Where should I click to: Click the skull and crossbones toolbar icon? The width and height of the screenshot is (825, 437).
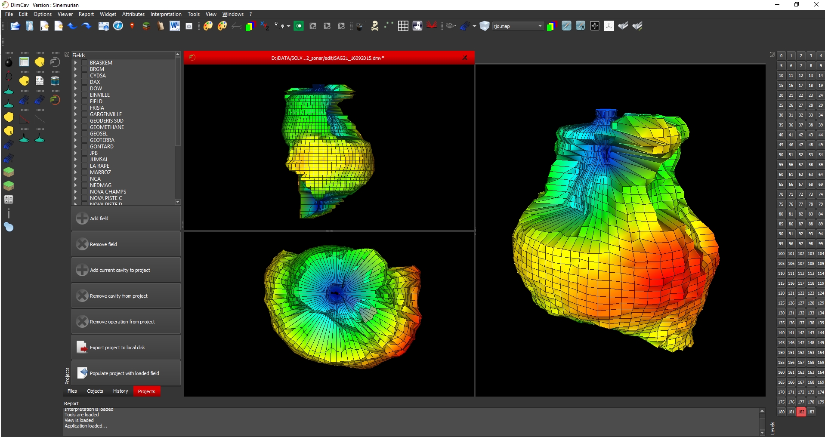374,26
